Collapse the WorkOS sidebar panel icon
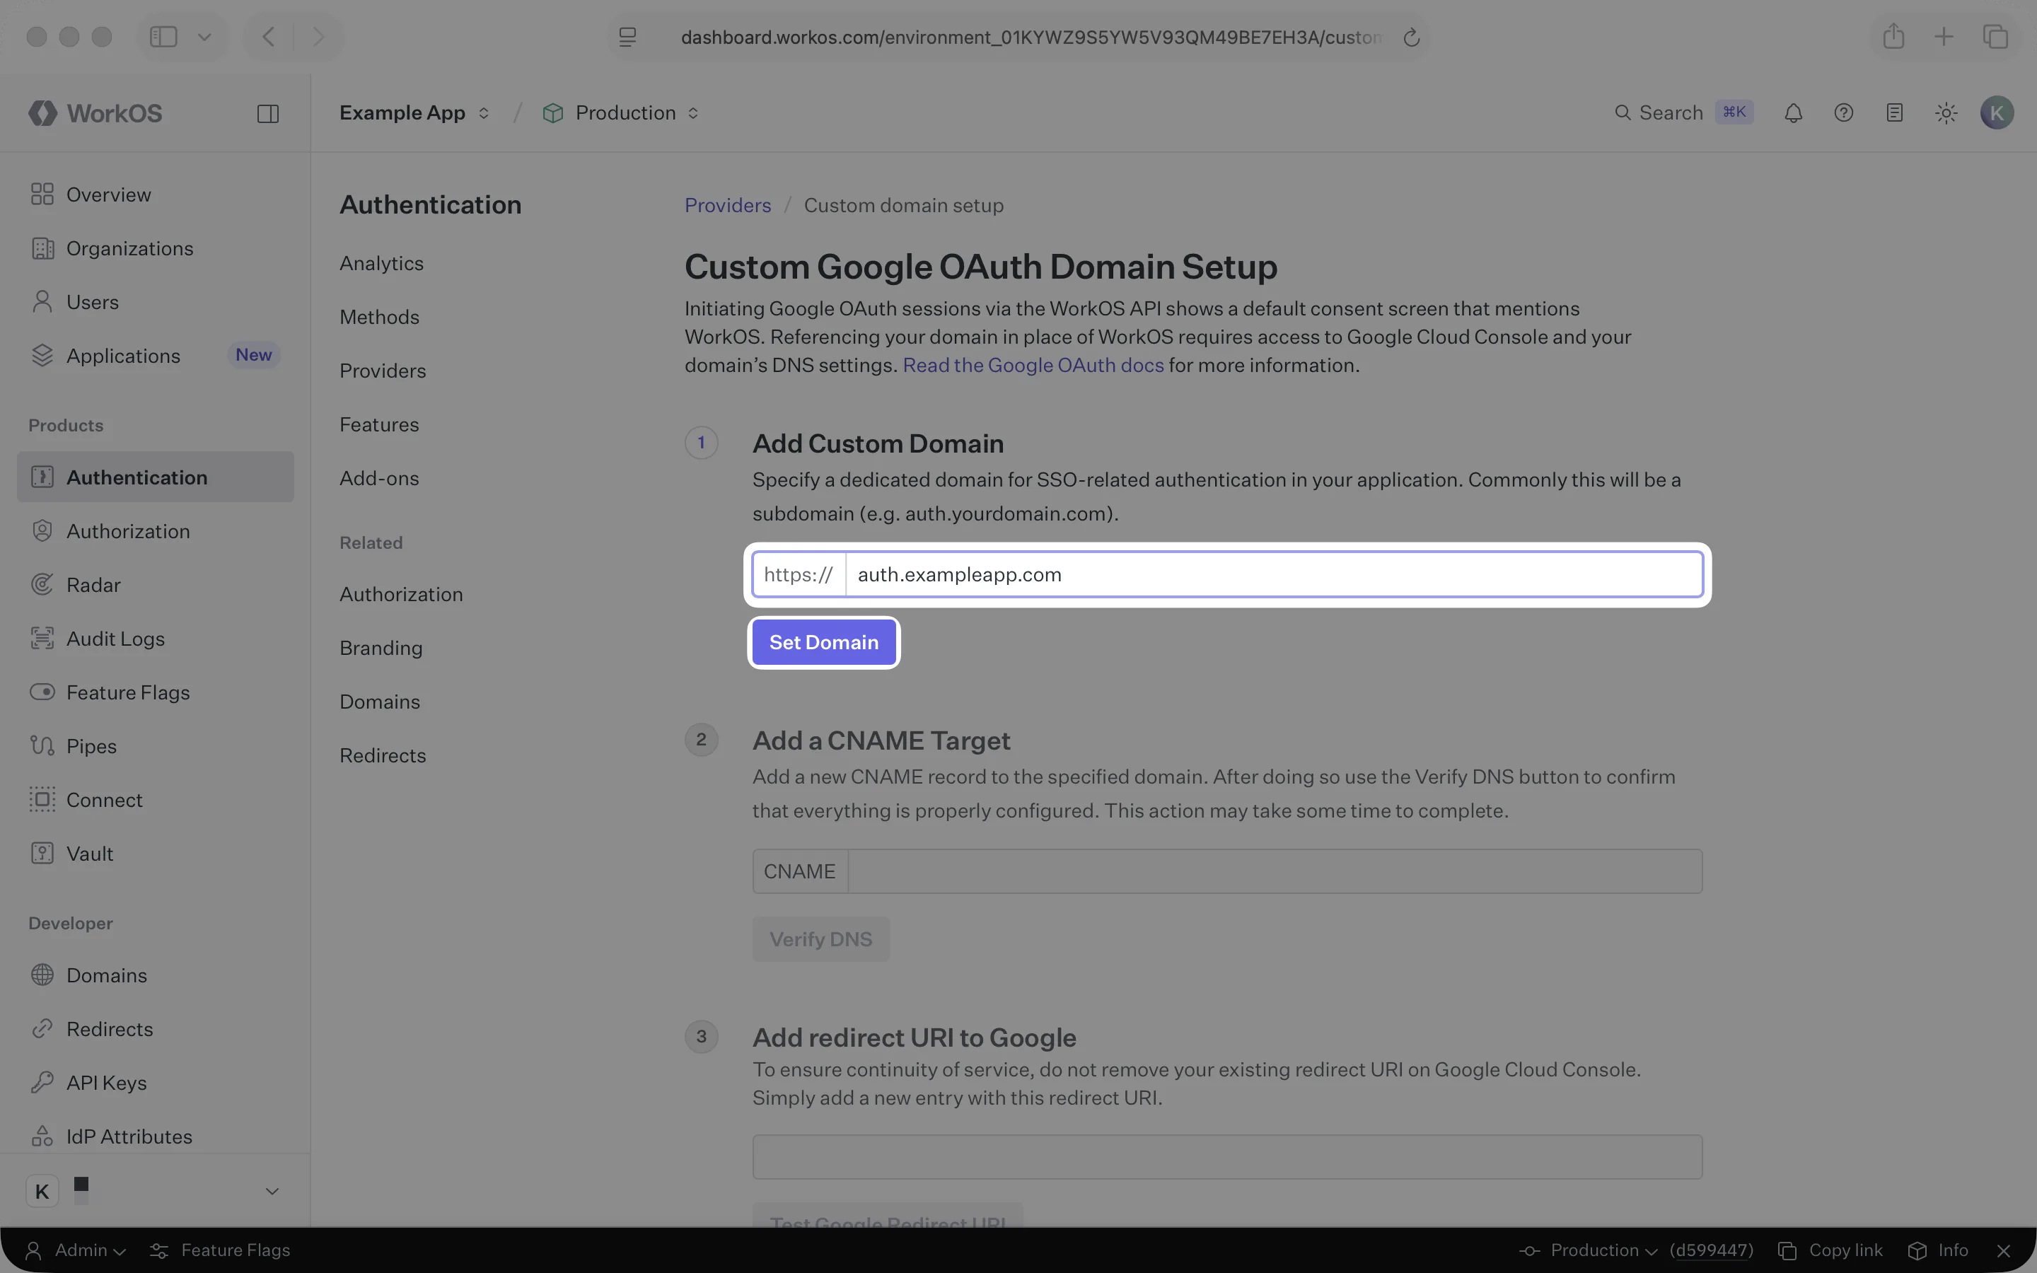Viewport: 2037px width, 1273px height. click(267, 114)
